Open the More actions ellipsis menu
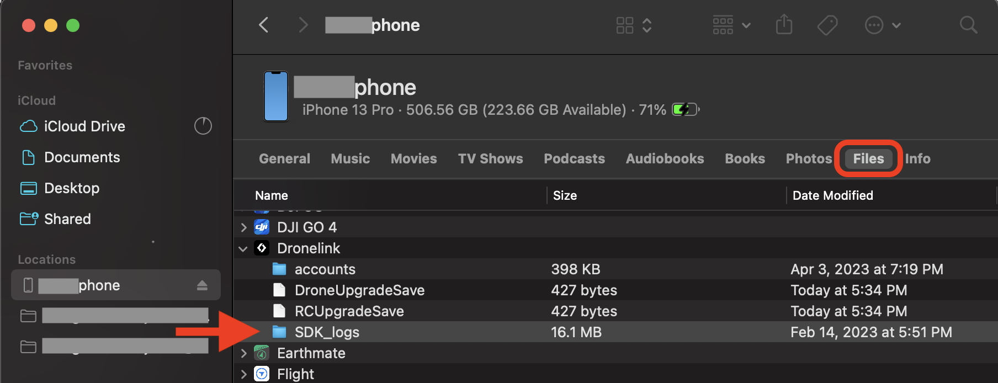 [x=882, y=25]
